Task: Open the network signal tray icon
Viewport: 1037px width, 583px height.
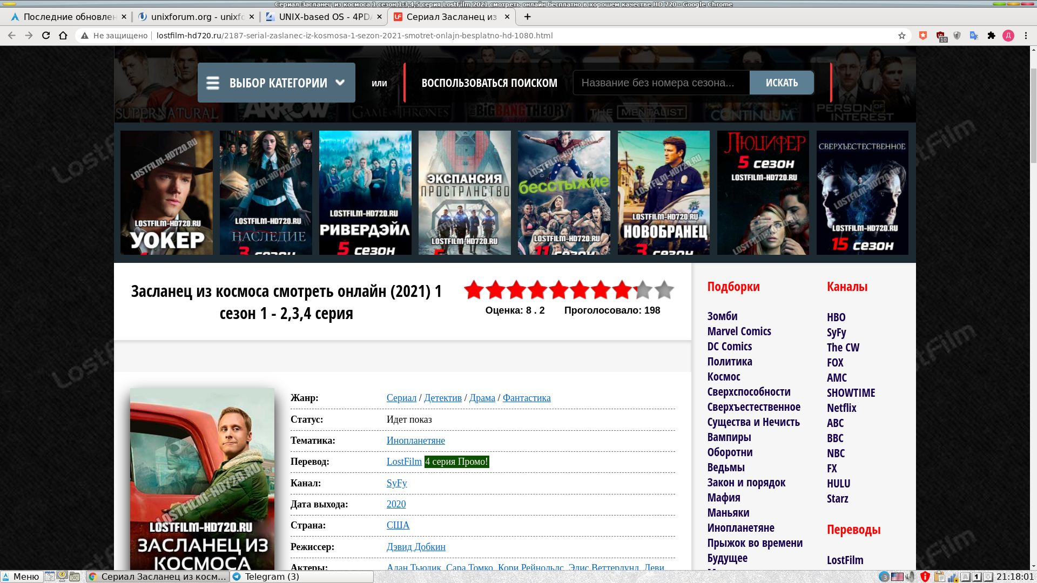Action: pyautogui.click(x=953, y=577)
